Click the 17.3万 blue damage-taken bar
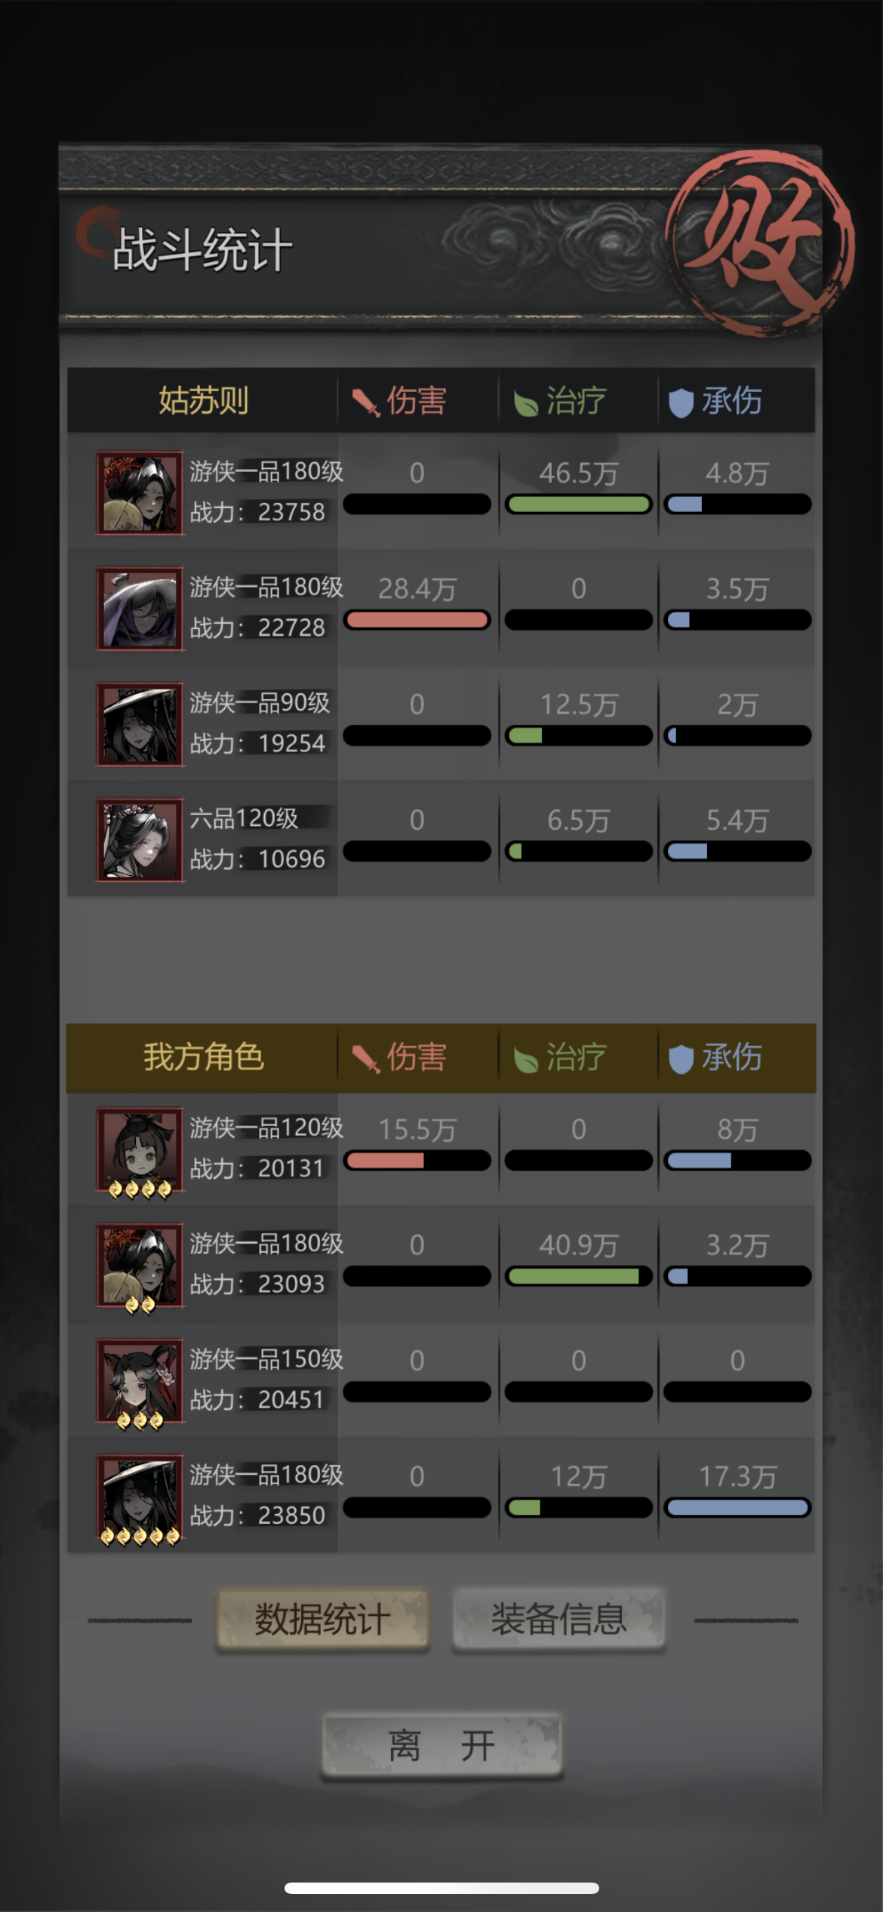The width and height of the screenshot is (883, 1912). coord(737,1508)
